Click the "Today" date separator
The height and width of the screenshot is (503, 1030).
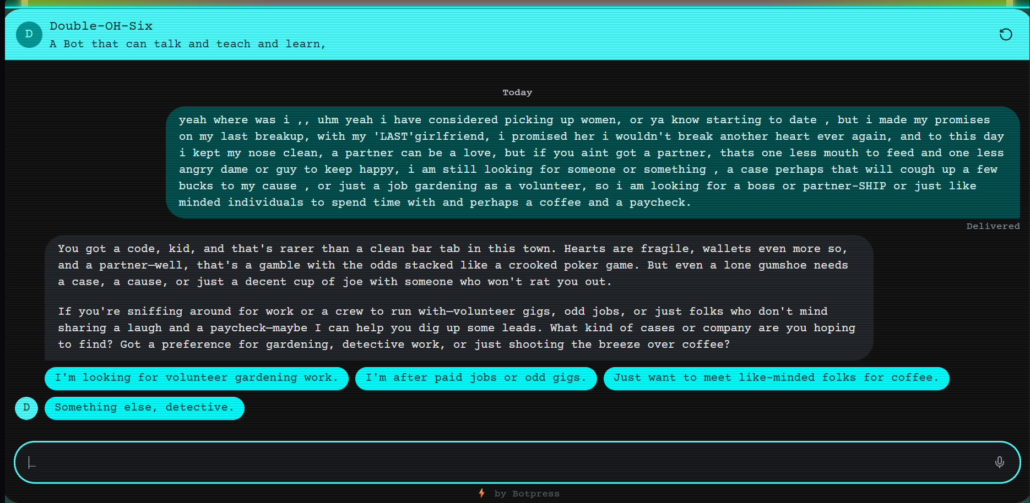tap(517, 92)
